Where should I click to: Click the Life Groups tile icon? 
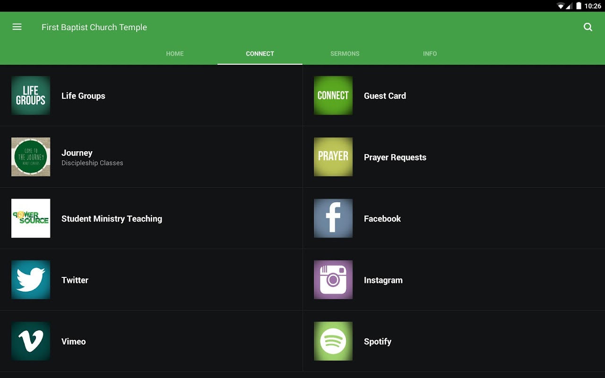31,95
